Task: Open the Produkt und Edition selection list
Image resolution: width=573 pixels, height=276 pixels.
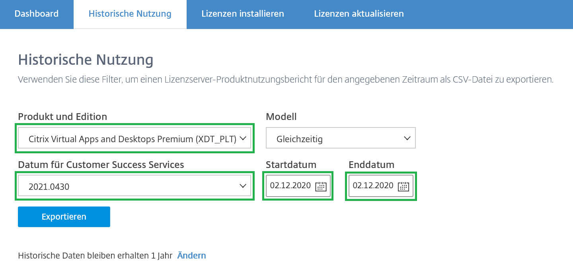Action: 134,138
